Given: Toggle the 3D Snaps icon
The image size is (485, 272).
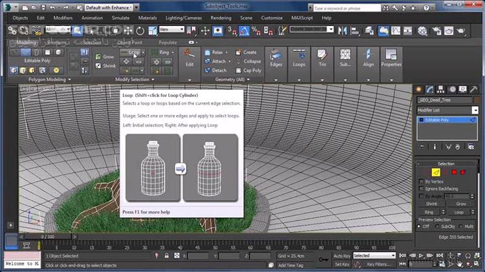Looking at the screenshot, I should (232, 30).
